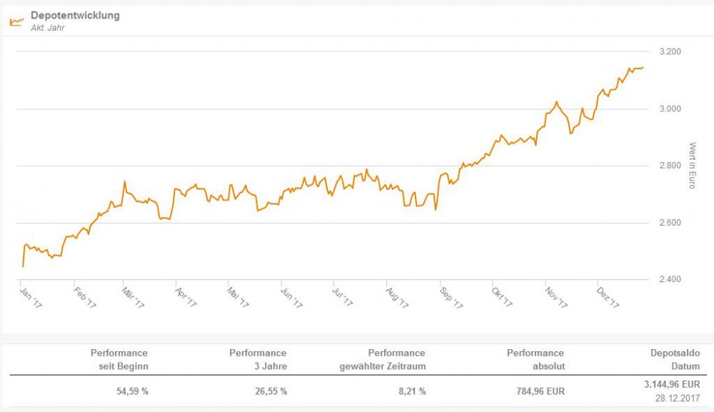Click the Wert in Euro axis title
Viewport: 714px width, 412px height.
[x=692, y=165]
